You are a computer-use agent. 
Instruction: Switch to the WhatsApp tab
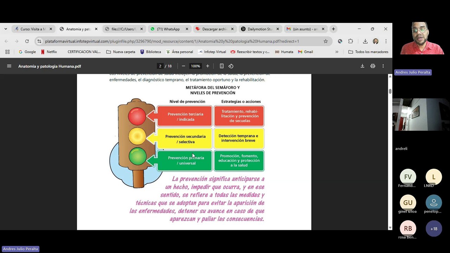[168, 29]
